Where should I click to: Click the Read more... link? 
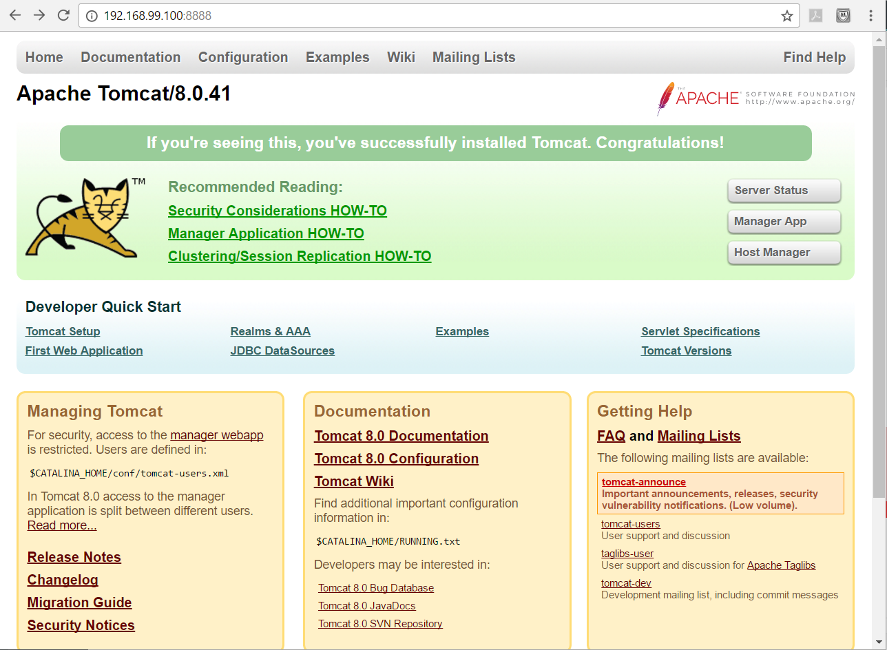click(x=62, y=525)
